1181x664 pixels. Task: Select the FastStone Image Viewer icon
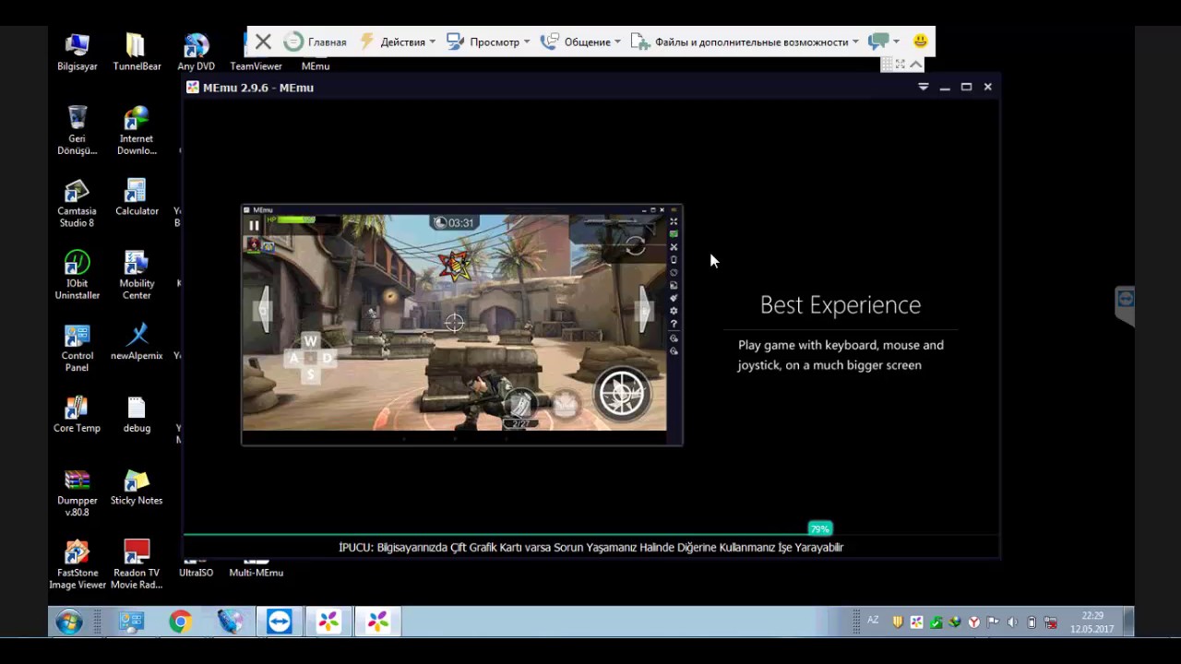[77, 564]
